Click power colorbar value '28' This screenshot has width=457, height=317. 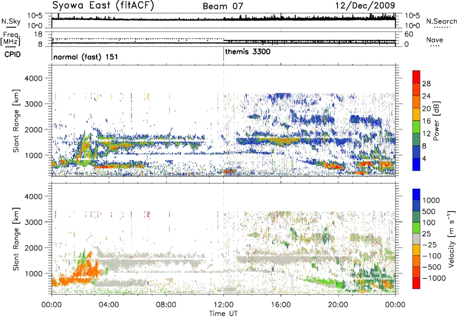[426, 84]
